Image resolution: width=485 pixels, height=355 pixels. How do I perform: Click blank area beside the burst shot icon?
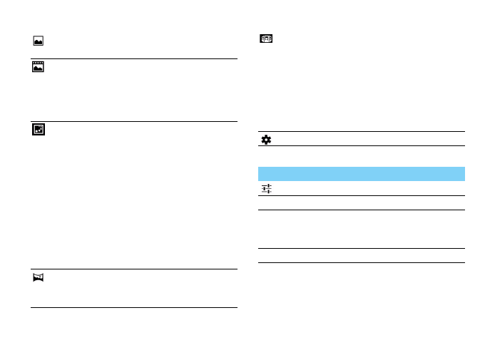tap(140, 91)
